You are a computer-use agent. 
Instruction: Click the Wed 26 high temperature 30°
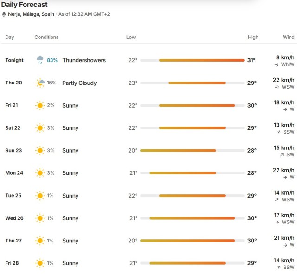tap(252, 218)
